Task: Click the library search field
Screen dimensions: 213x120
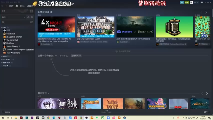Action: (15, 22)
